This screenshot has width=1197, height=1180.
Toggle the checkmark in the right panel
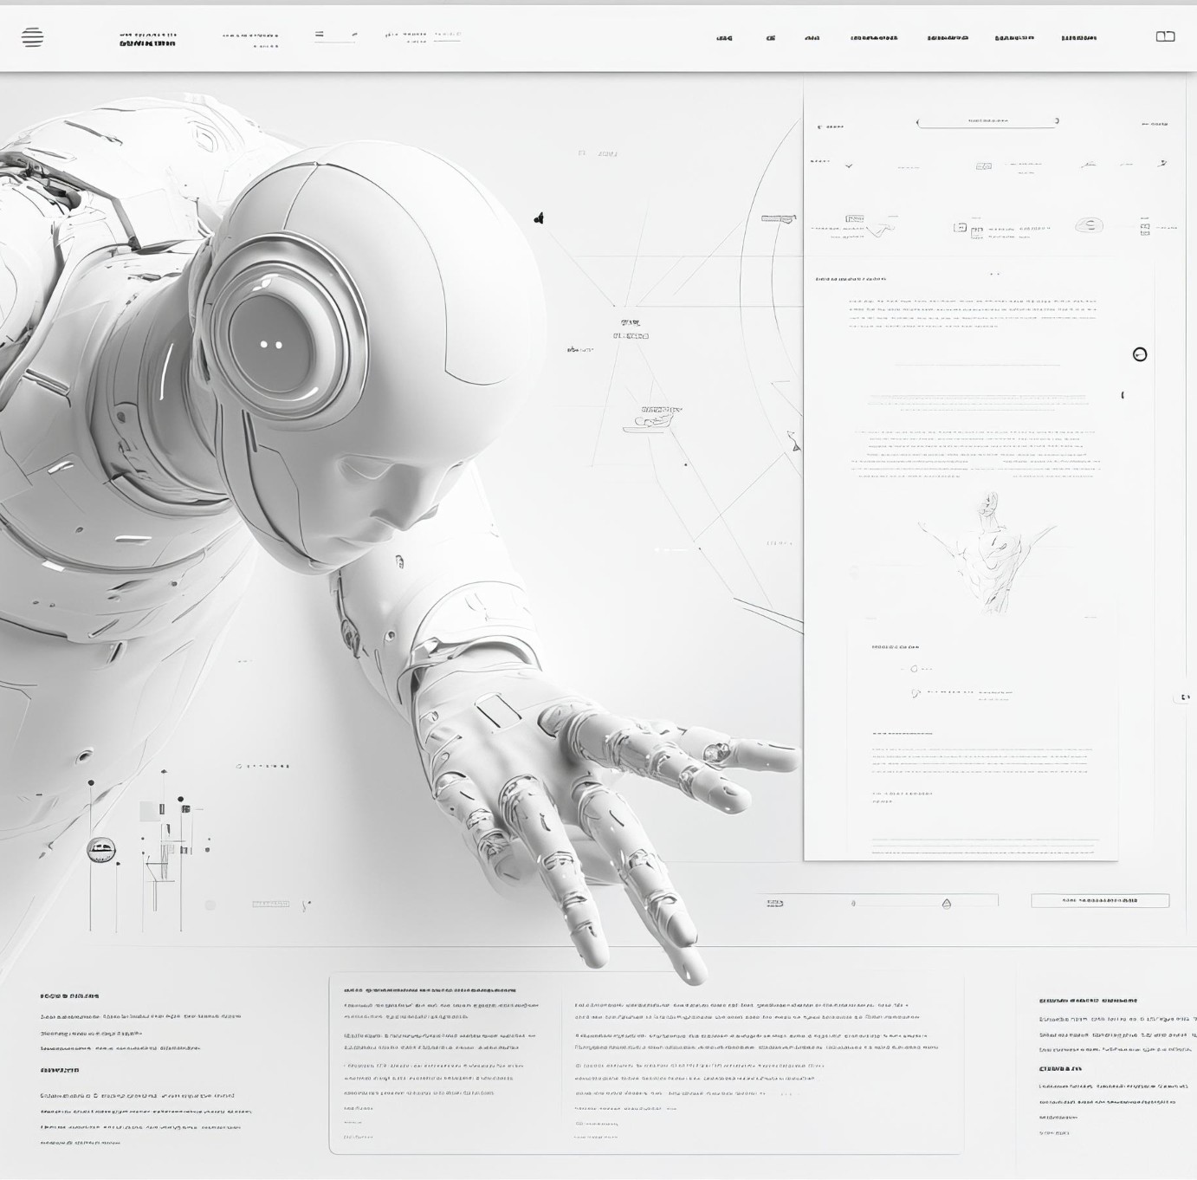click(849, 165)
